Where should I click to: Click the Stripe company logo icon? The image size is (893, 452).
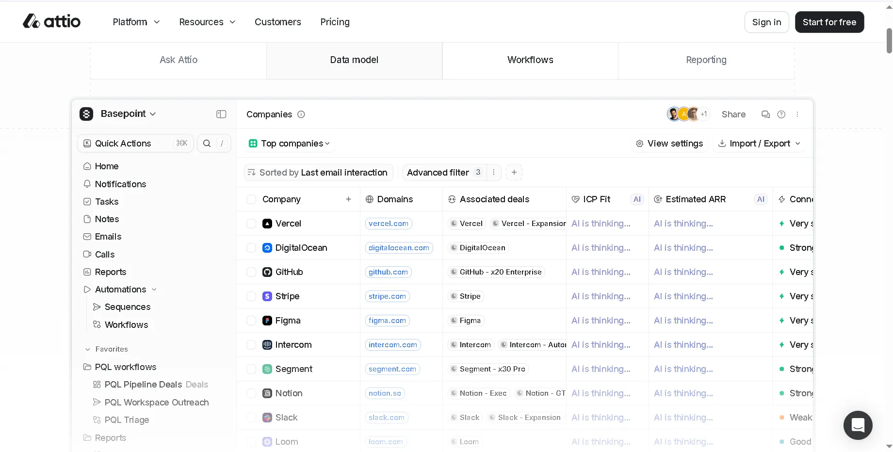pos(267,296)
